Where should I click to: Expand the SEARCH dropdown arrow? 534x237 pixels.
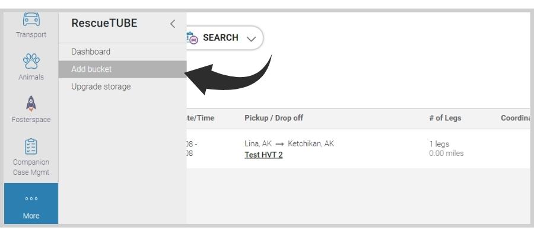tap(251, 39)
